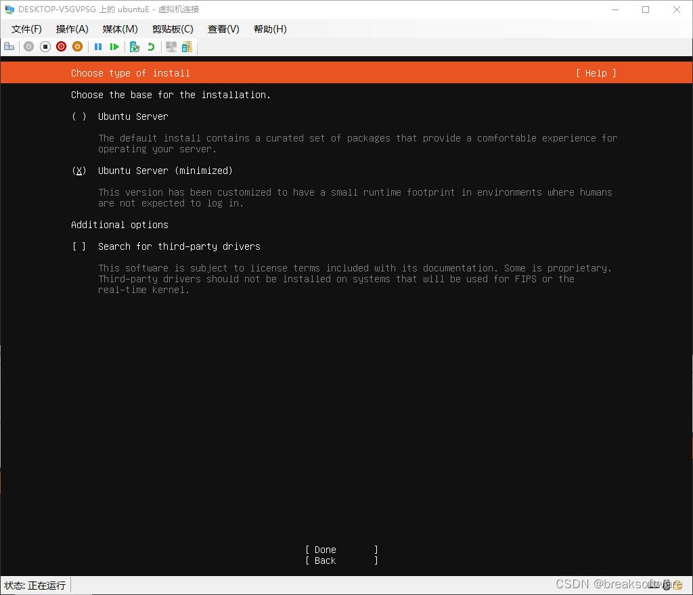Click the 'Additional options' heading
The width and height of the screenshot is (693, 595).
[120, 225]
